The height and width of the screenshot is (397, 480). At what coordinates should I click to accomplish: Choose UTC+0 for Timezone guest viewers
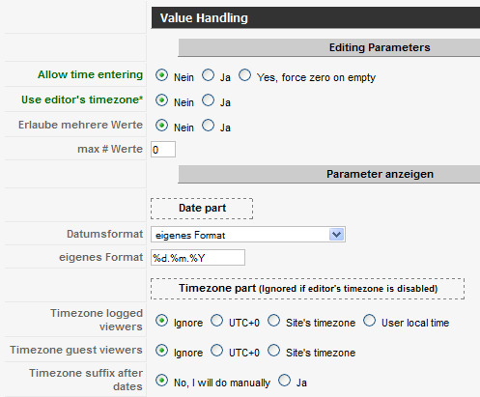pyautogui.click(x=216, y=351)
